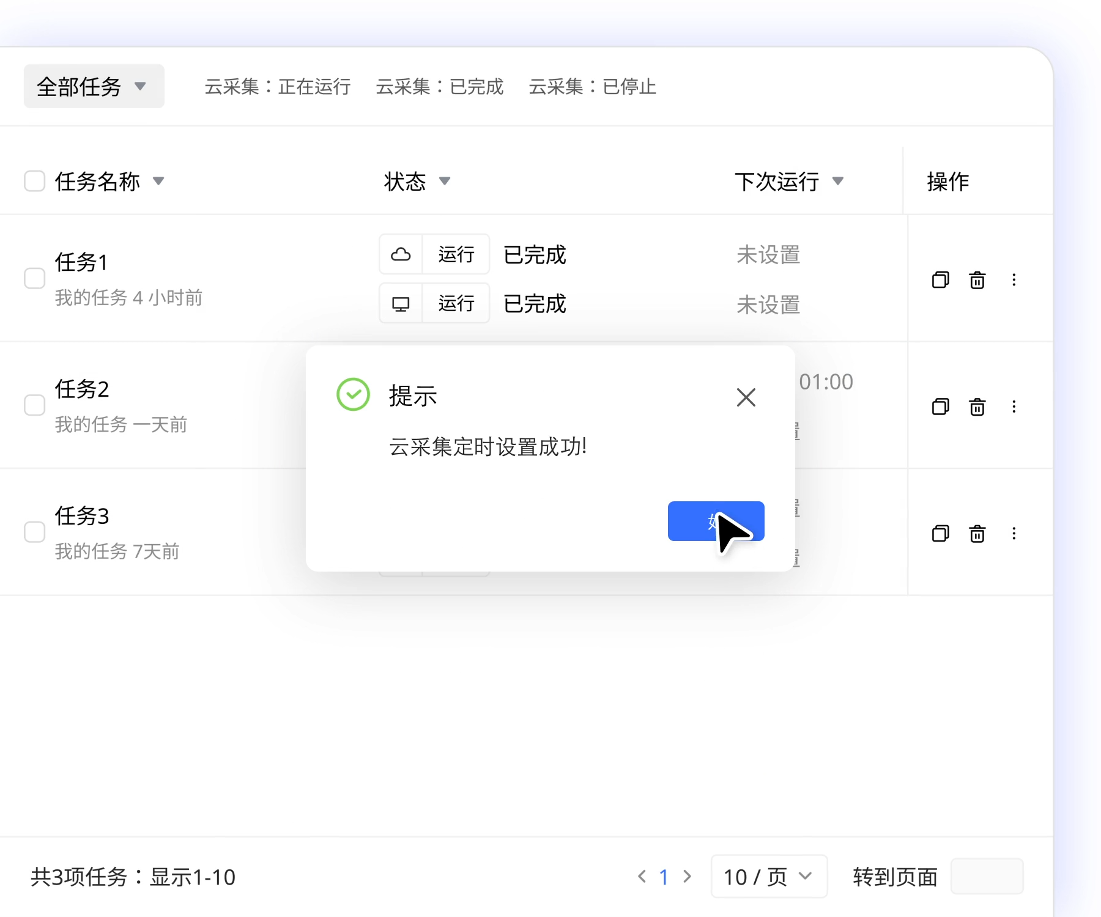Run 任务1 cloud collection with 运行 button

[456, 254]
